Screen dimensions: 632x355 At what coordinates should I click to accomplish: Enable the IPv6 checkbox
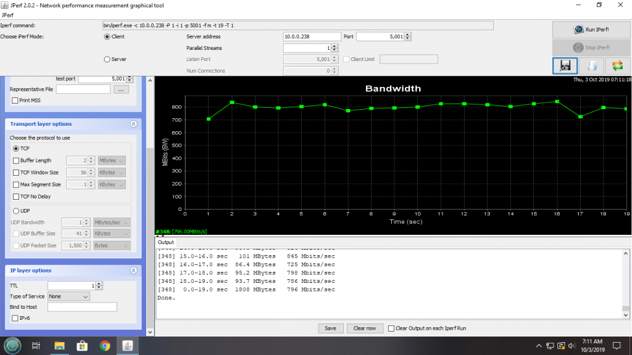pos(15,318)
